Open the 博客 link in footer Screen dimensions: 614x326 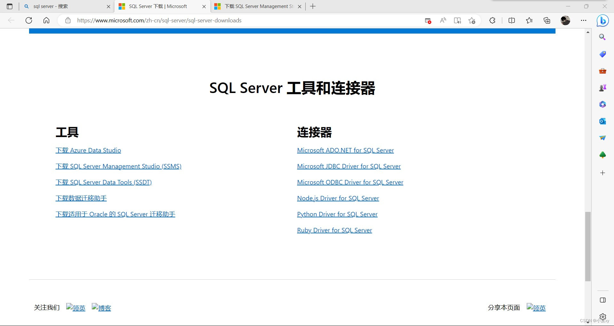click(x=101, y=307)
